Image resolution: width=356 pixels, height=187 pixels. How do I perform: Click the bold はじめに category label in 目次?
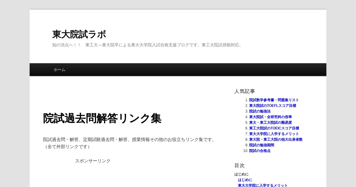(241, 174)
